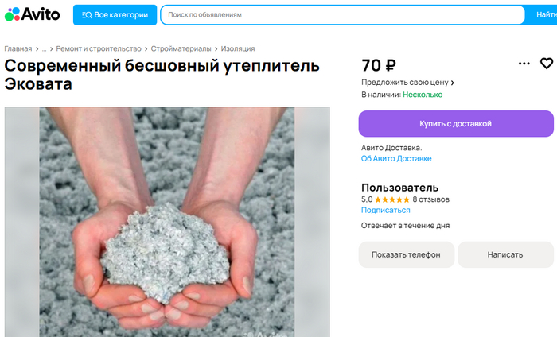Open the three-dots more options menu

pos(524,64)
